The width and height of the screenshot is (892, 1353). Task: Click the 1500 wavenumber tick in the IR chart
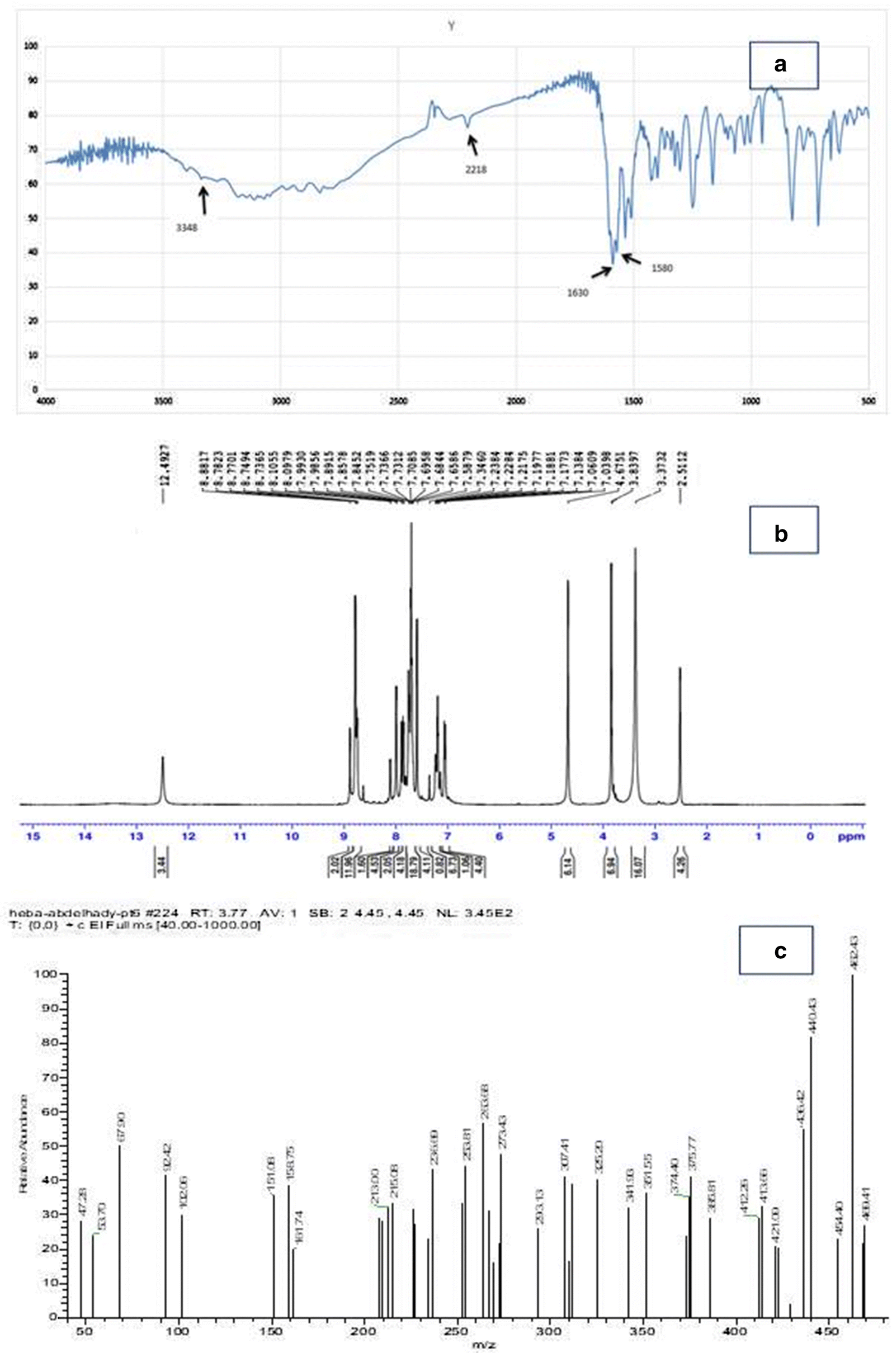(x=634, y=401)
